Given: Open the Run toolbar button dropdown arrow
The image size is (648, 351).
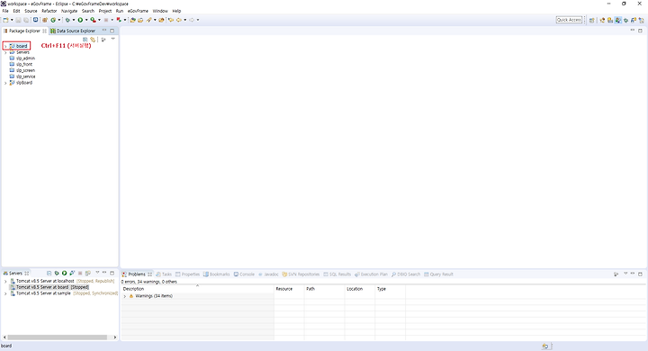Looking at the screenshot, I should click(x=86, y=20).
